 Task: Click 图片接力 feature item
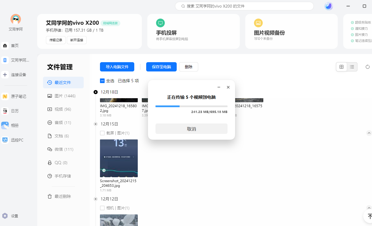[x=359, y=35]
